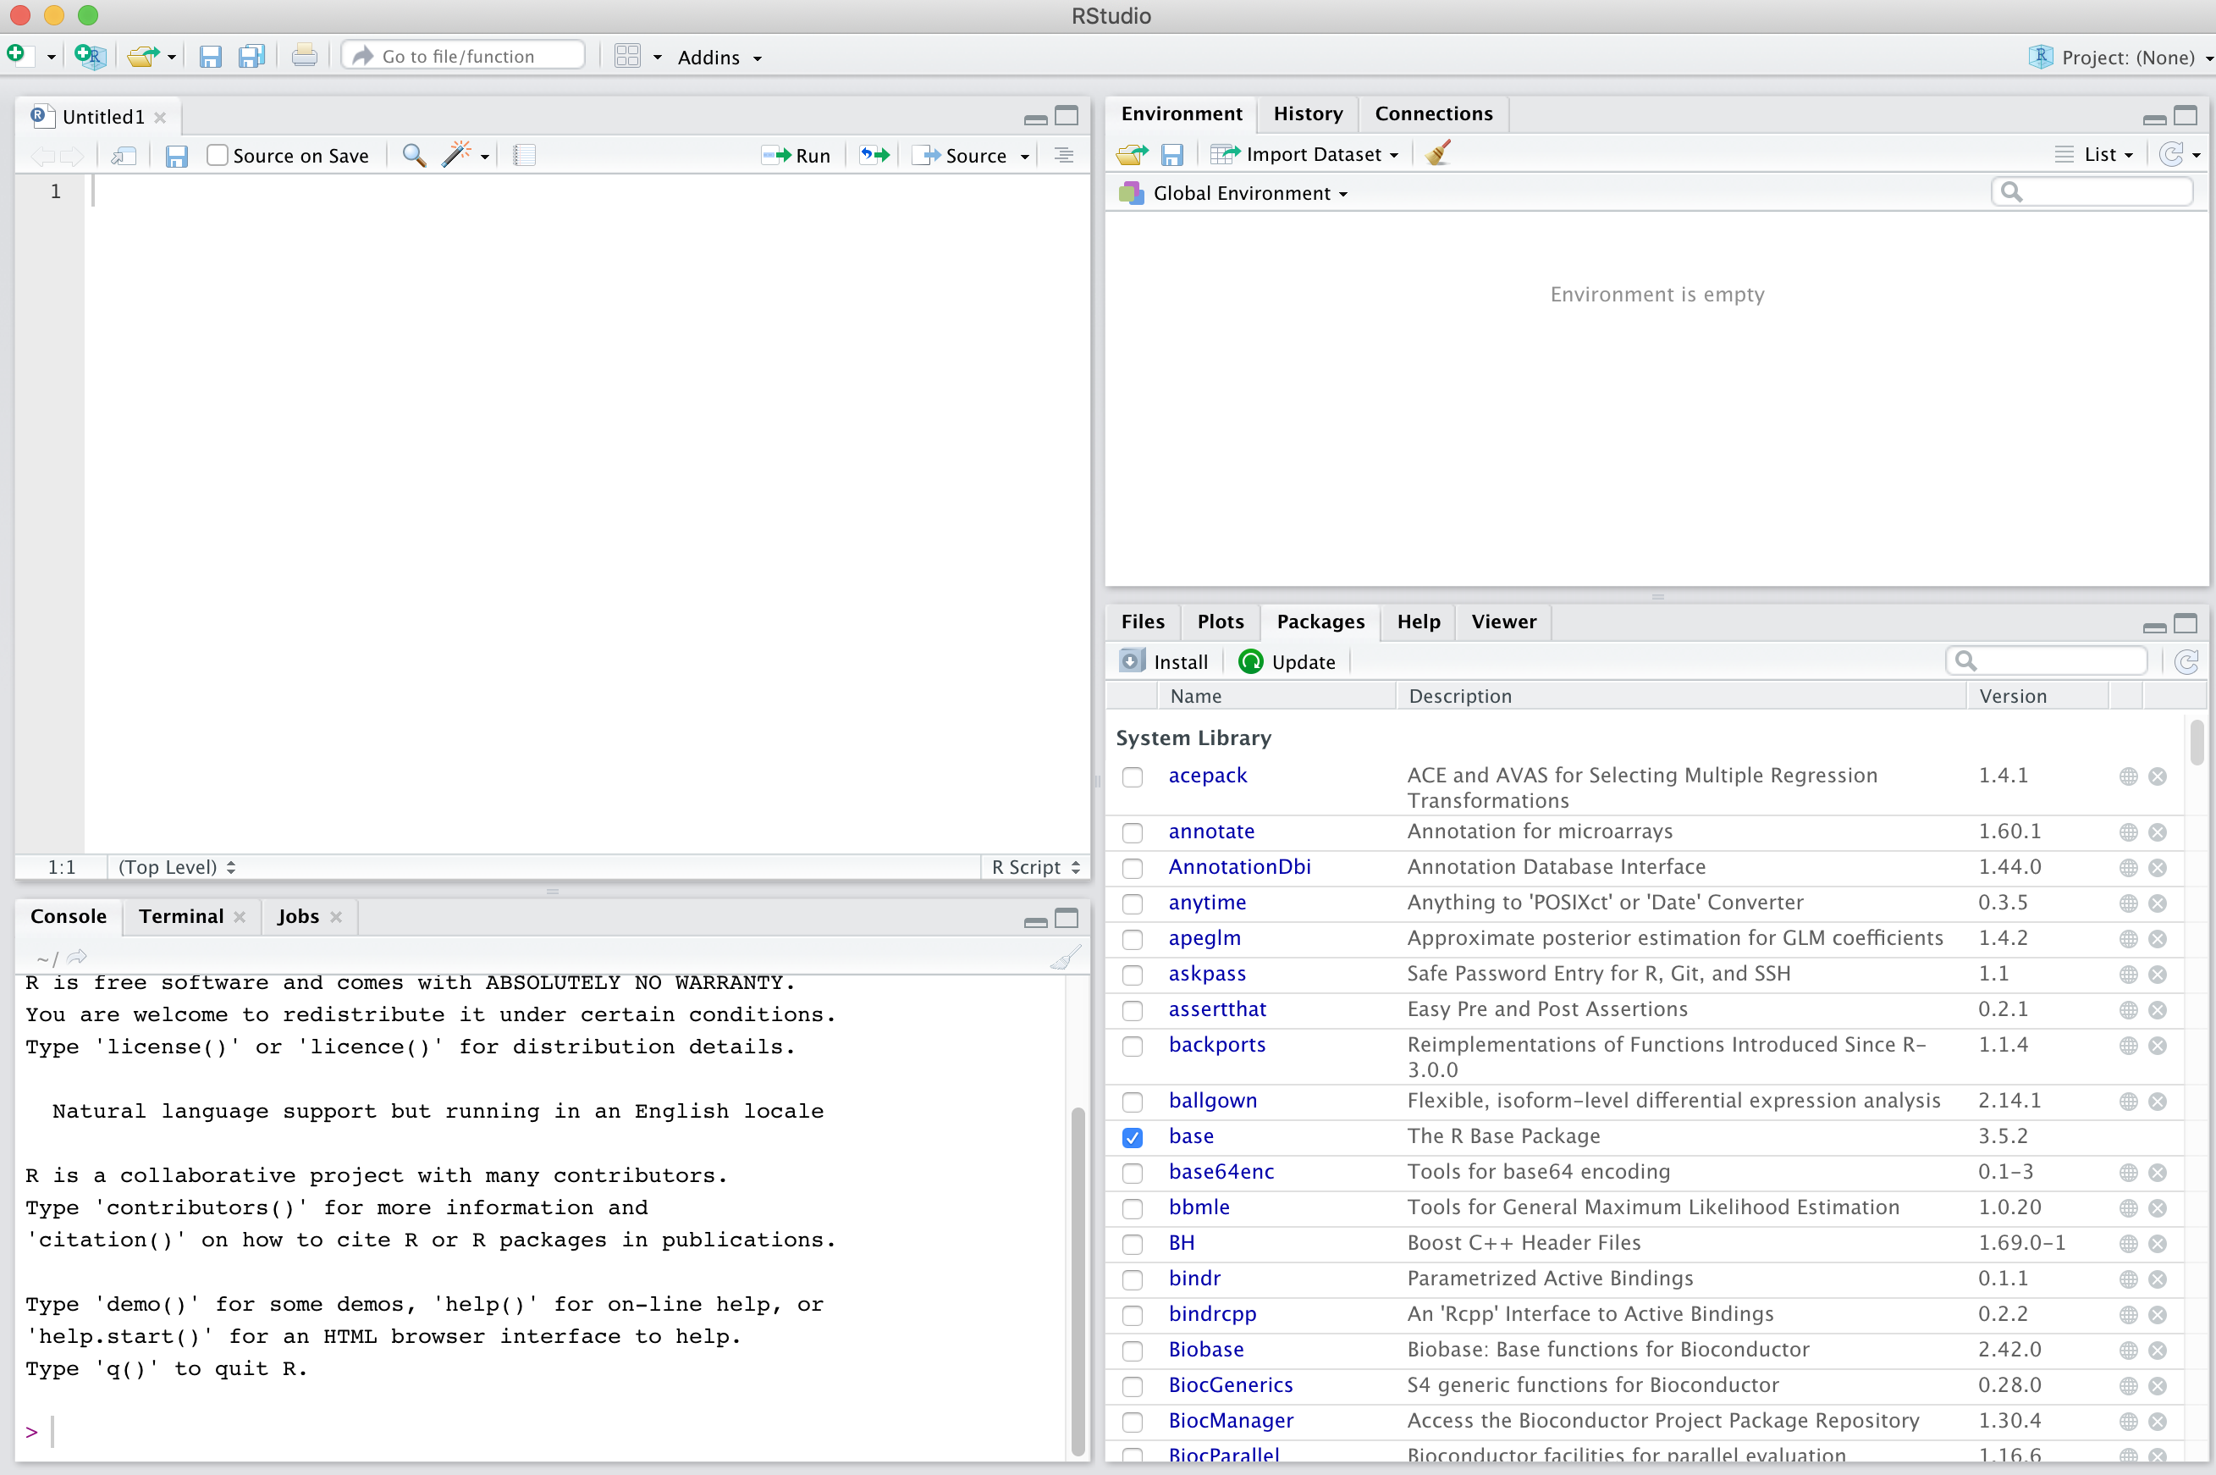Print the current file

tap(304, 57)
